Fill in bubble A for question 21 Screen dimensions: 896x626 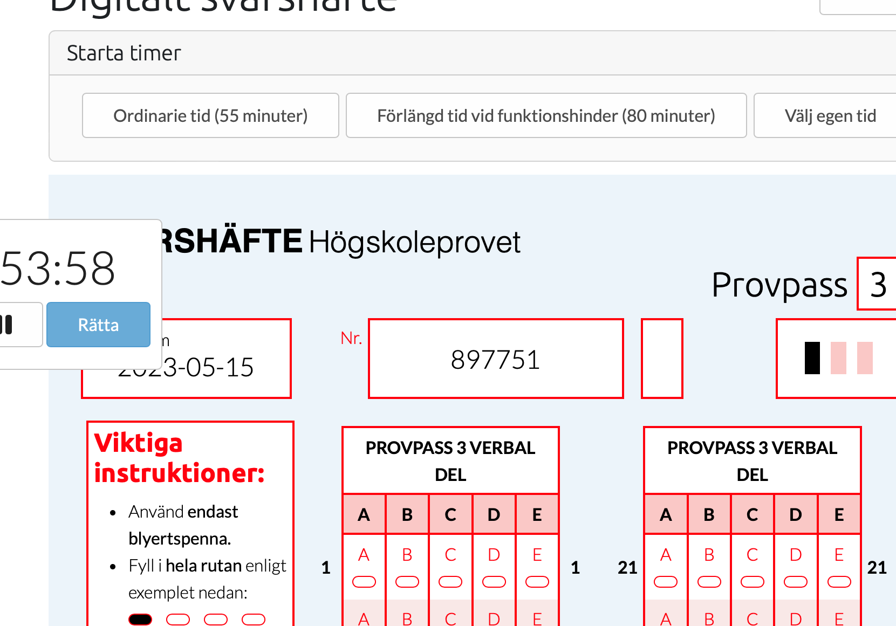(x=666, y=582)
